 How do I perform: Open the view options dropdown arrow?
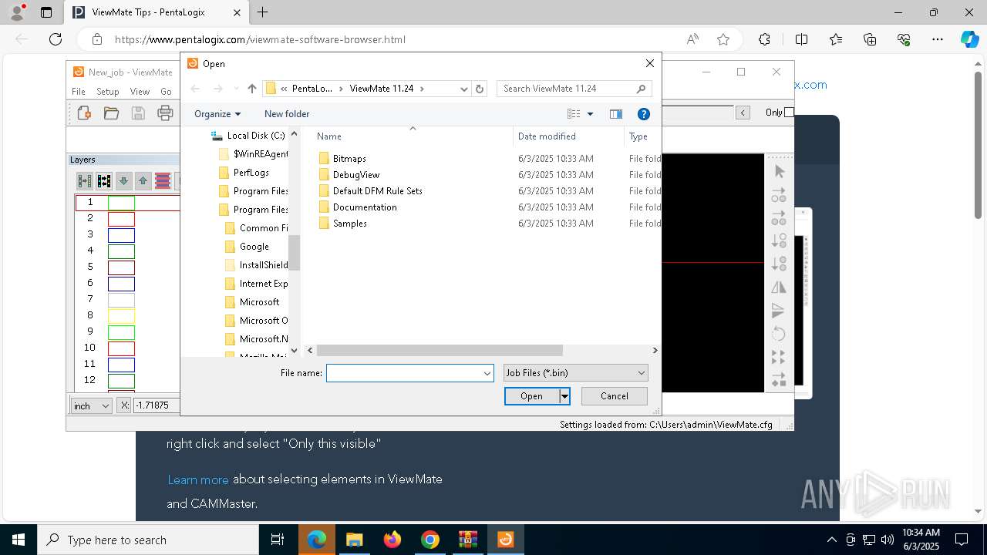click(x=591, y=114)
